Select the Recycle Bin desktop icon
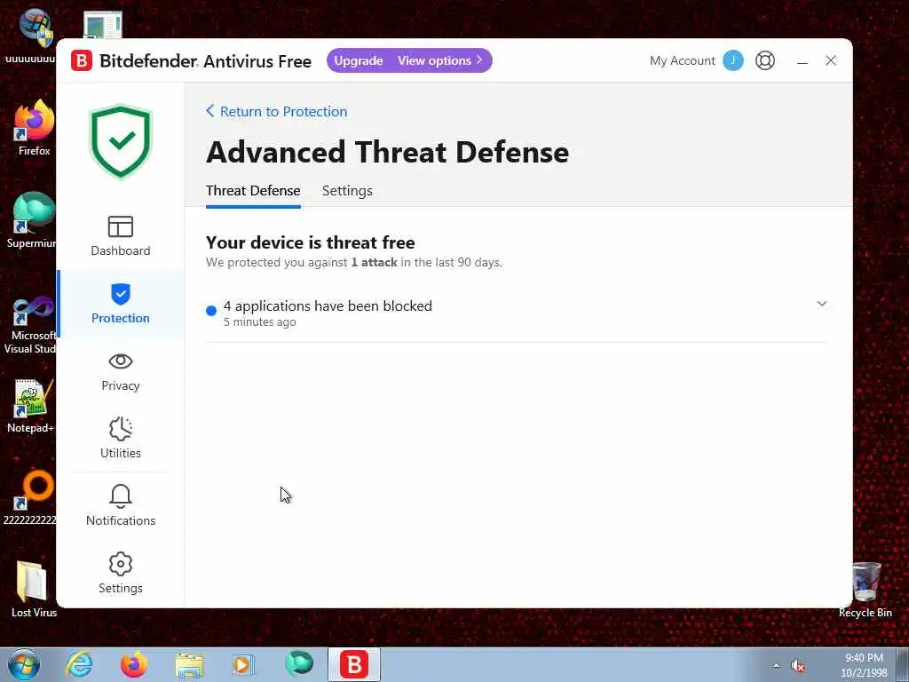The height and width of the screenshot is (682, 909). [865, 590]
